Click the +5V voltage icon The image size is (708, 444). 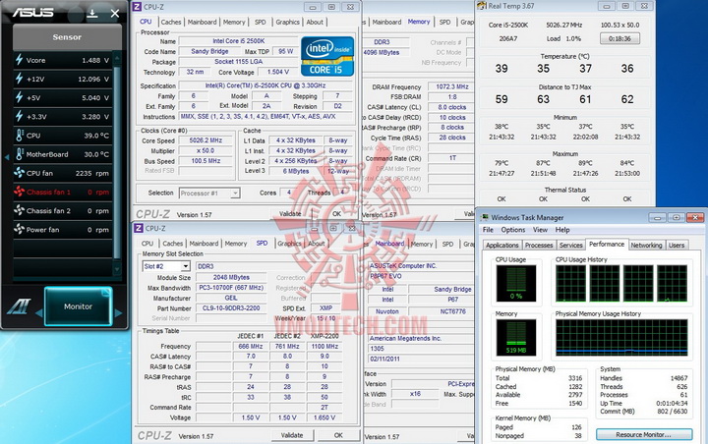19,97
